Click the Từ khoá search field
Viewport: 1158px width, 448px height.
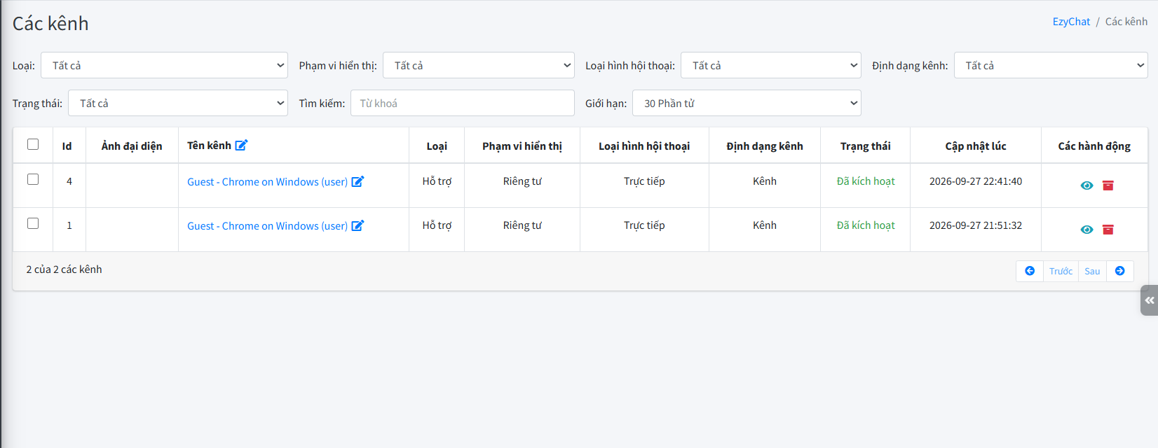click(463, 103)
